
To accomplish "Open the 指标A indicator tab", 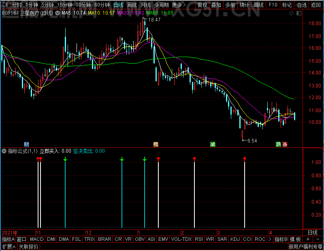I will tap(8, 239).
